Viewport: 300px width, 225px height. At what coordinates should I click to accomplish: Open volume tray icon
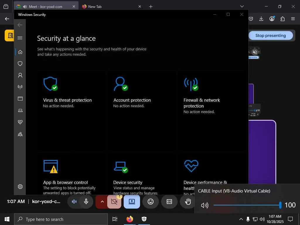[x=262, y=219]
